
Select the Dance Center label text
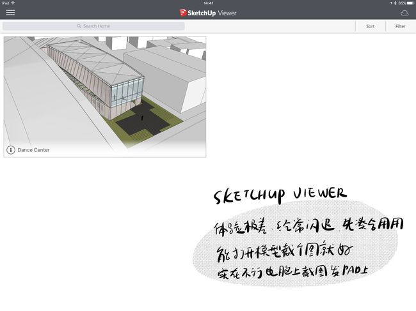33,150
